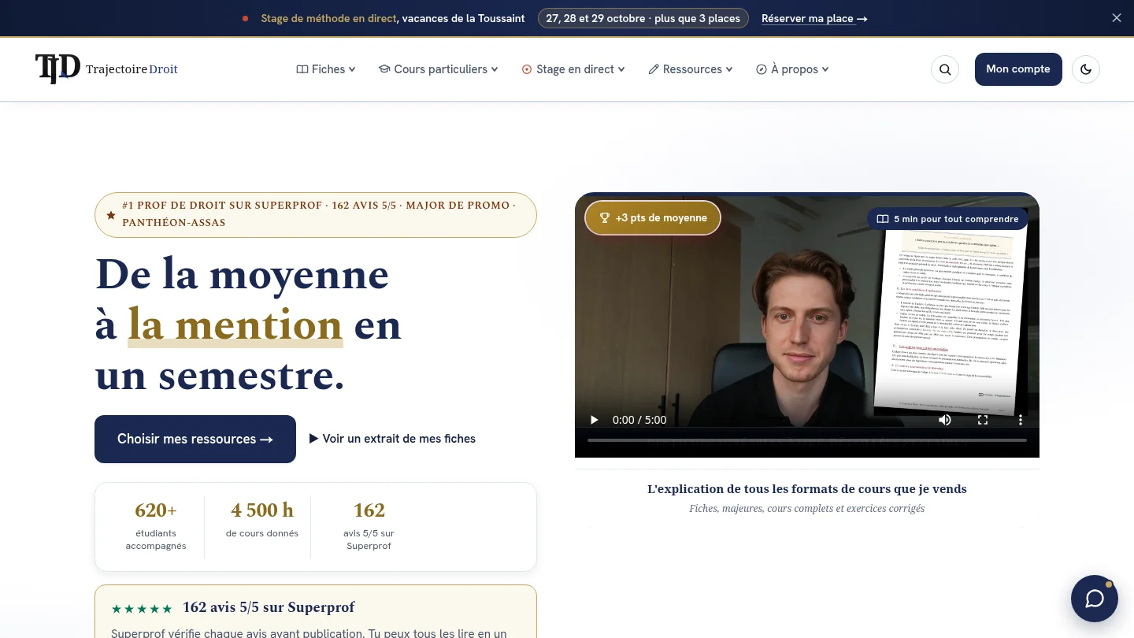Image resolution: width=1134 pixels, height=638 pixels.
Task: Play the presentation video
Action: coord(595,420)
